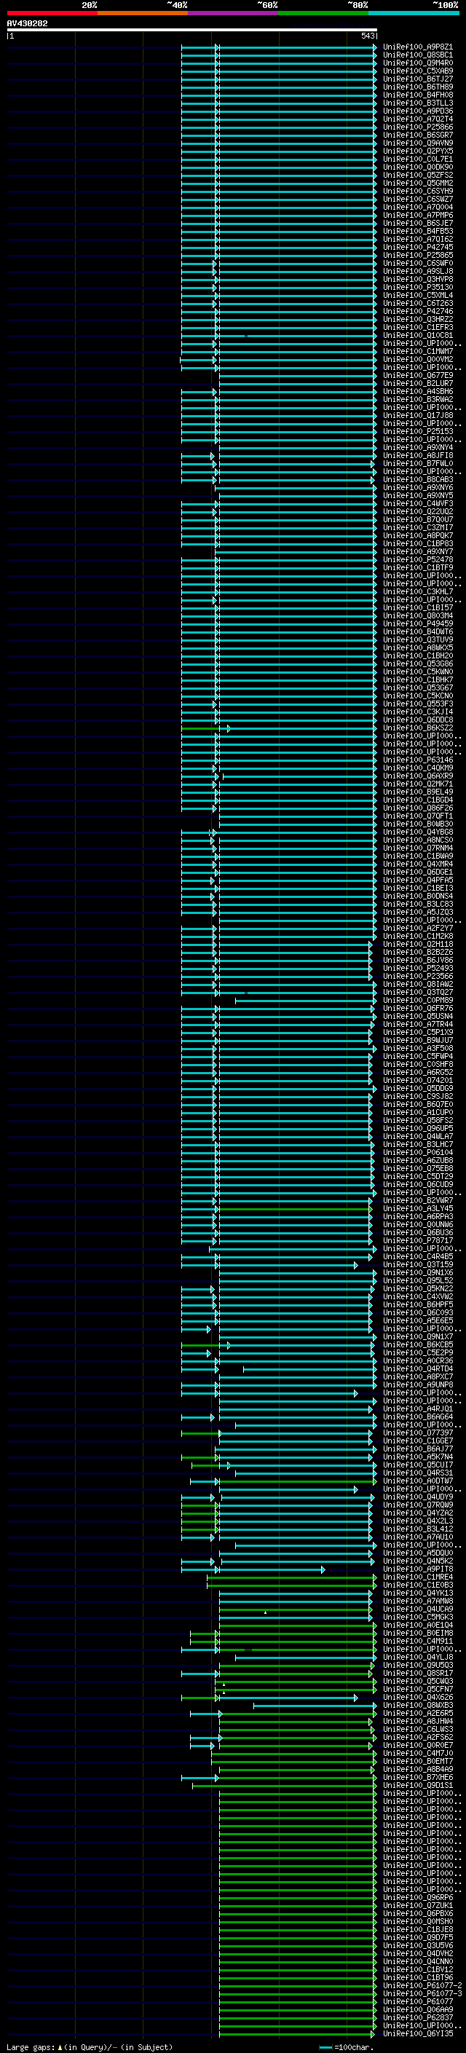
Task: Open UniRef100_B4FB53 hit
Action: 418,231
